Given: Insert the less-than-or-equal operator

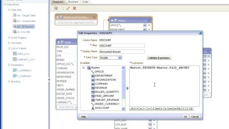Looking at the screenshot, I should tap(170, 109).
